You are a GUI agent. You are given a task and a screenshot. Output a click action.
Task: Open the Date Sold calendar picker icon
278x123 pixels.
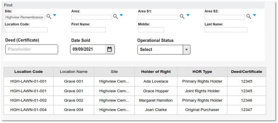pos(110,49)
